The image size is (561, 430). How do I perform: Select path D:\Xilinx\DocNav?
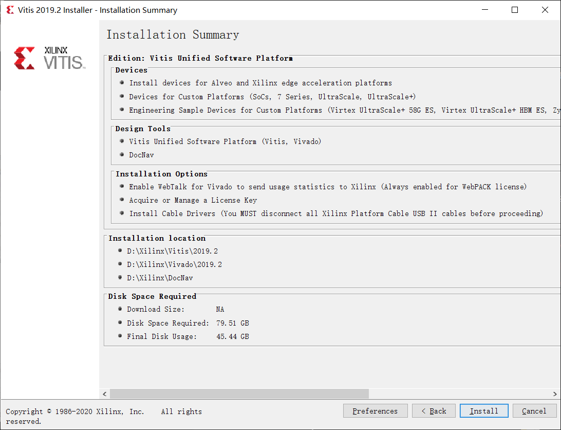(160, 278)
